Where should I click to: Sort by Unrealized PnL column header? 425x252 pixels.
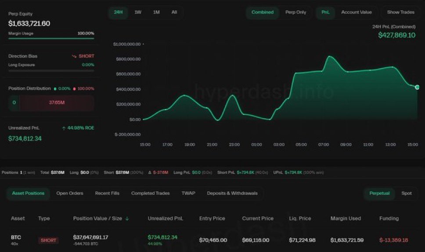point(166,219)
